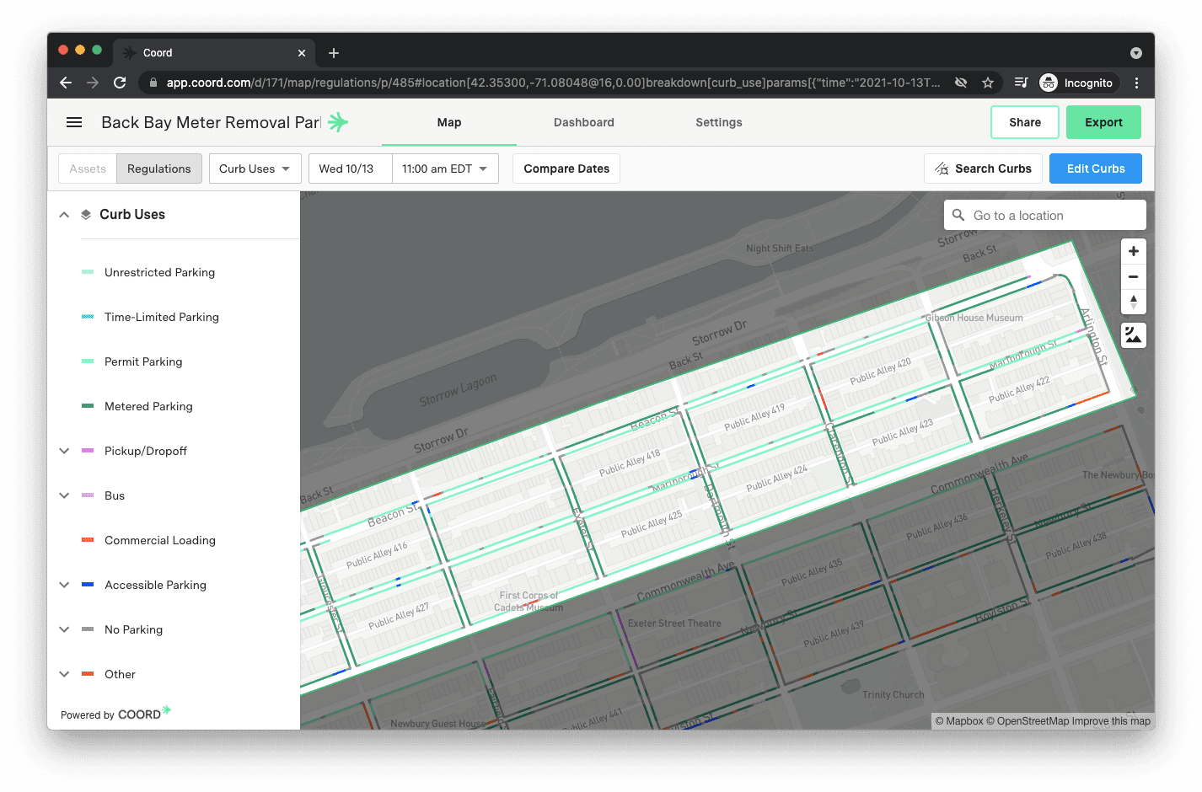Switch to the Dashboard tab
The image size is (1202, 792).
click(584, 122)
